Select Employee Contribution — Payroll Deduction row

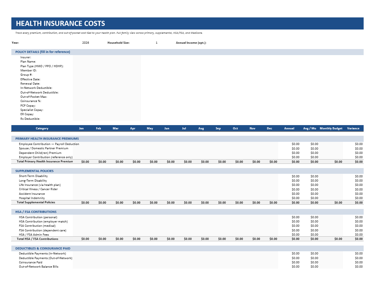pyautogui.click(x=187, y=144)
